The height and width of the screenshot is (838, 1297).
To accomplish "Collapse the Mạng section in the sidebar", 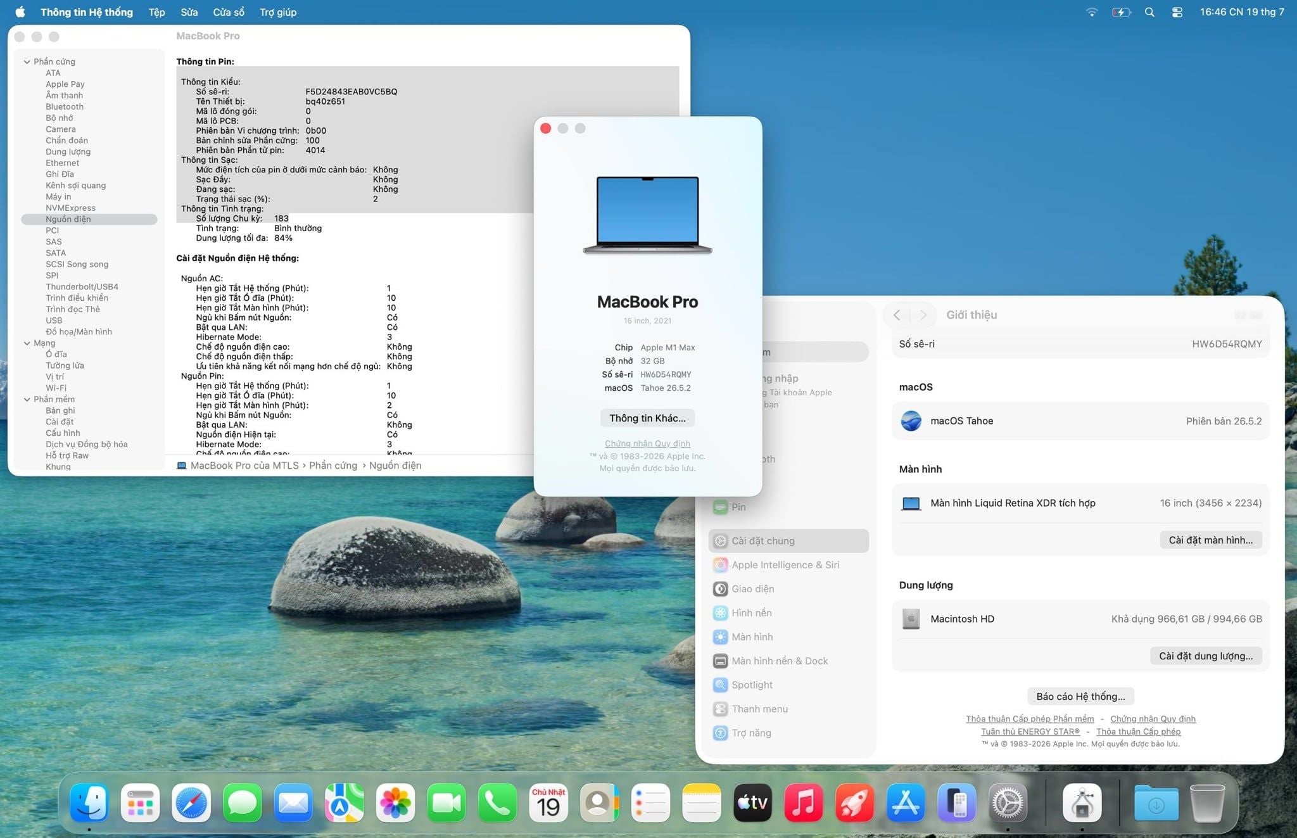I will pos(27,343).
